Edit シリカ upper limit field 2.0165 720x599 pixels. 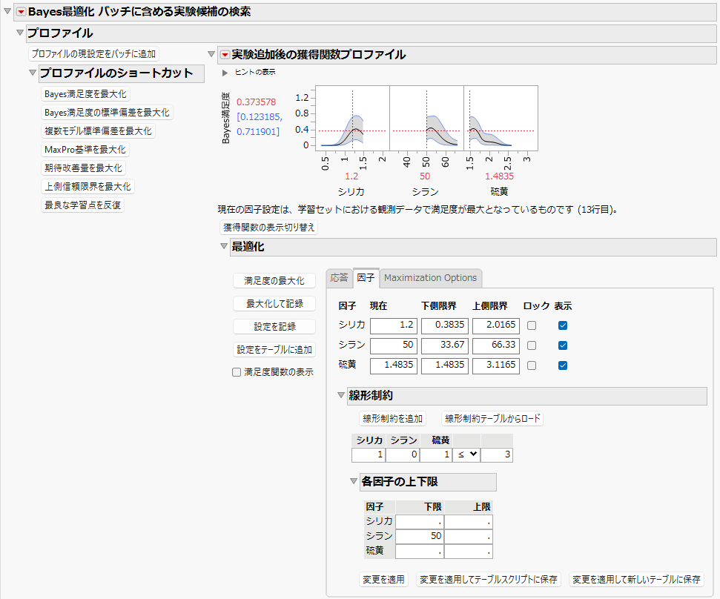click(x=496, y=326)
